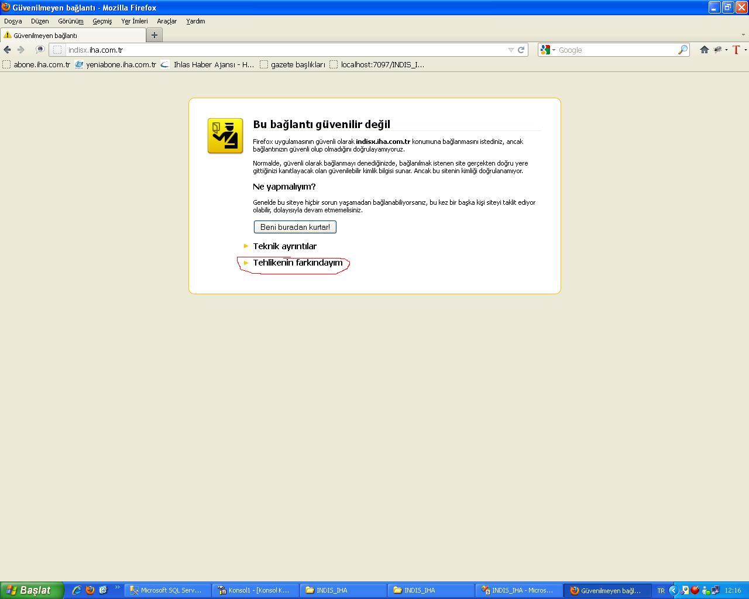Viewport: 749px width, 599px height.
Task: Launch Firefox from quick launch bar
Action: pos(90,590)
